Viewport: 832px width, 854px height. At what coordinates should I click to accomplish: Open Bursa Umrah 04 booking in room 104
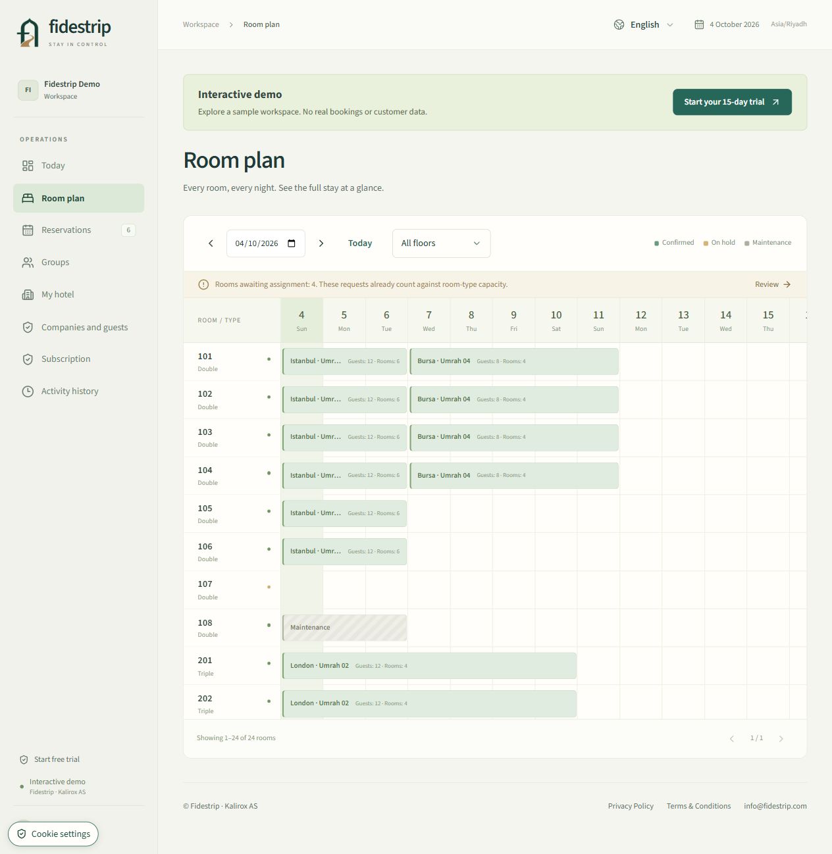(514, 476)
